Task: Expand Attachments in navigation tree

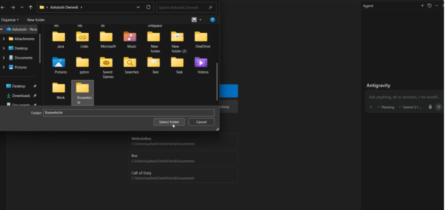Action: [x=4, y=38]
